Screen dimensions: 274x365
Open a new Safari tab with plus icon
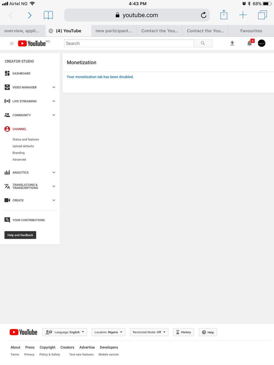coord(243,15)
